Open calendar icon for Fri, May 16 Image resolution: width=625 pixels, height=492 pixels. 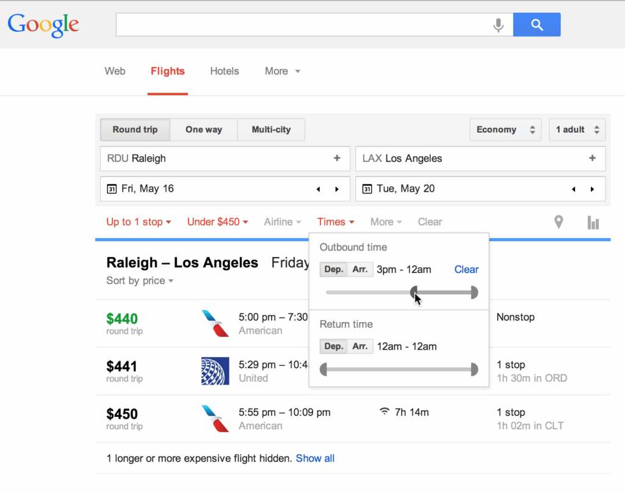click(x=112, y=189)
